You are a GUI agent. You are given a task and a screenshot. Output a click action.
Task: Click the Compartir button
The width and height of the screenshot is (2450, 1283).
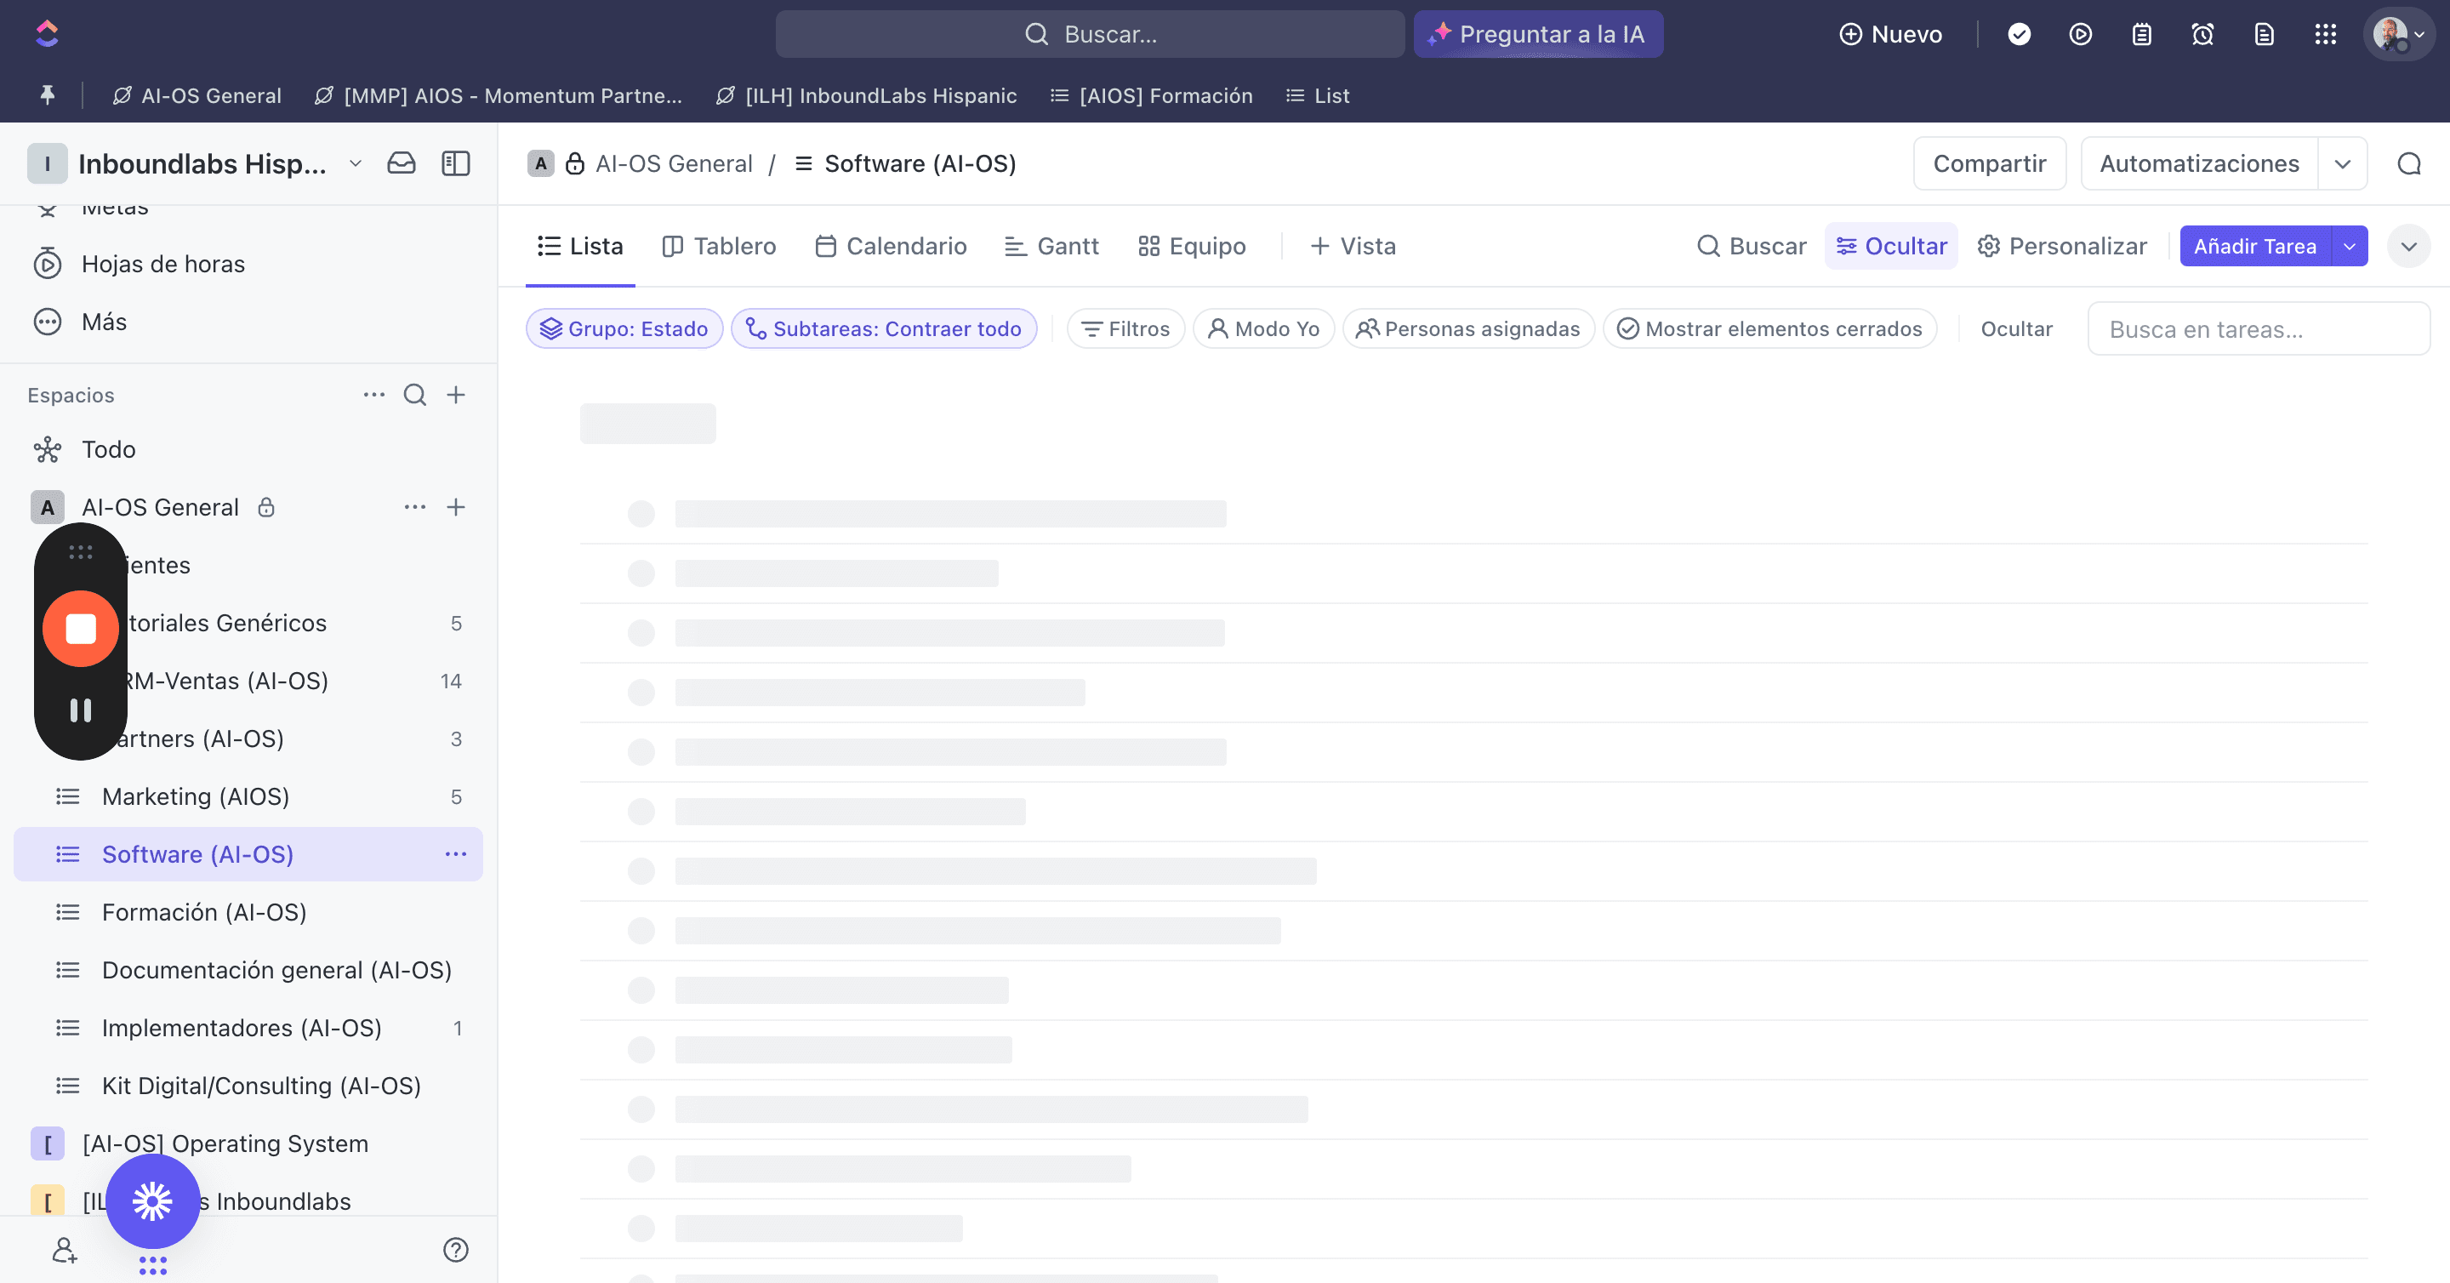[1989, 163]
